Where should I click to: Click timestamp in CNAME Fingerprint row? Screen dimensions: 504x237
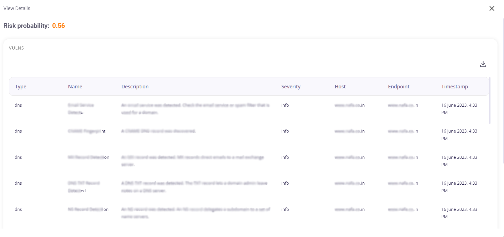(x=459, y=135)
